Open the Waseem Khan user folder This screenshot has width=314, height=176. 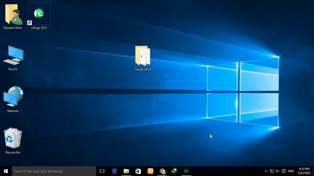point(13,14)
